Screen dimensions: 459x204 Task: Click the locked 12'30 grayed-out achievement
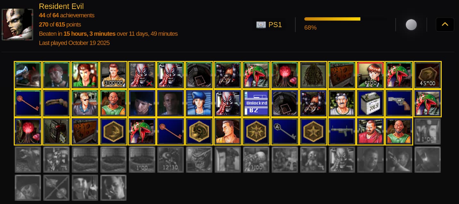coord(170,160)
